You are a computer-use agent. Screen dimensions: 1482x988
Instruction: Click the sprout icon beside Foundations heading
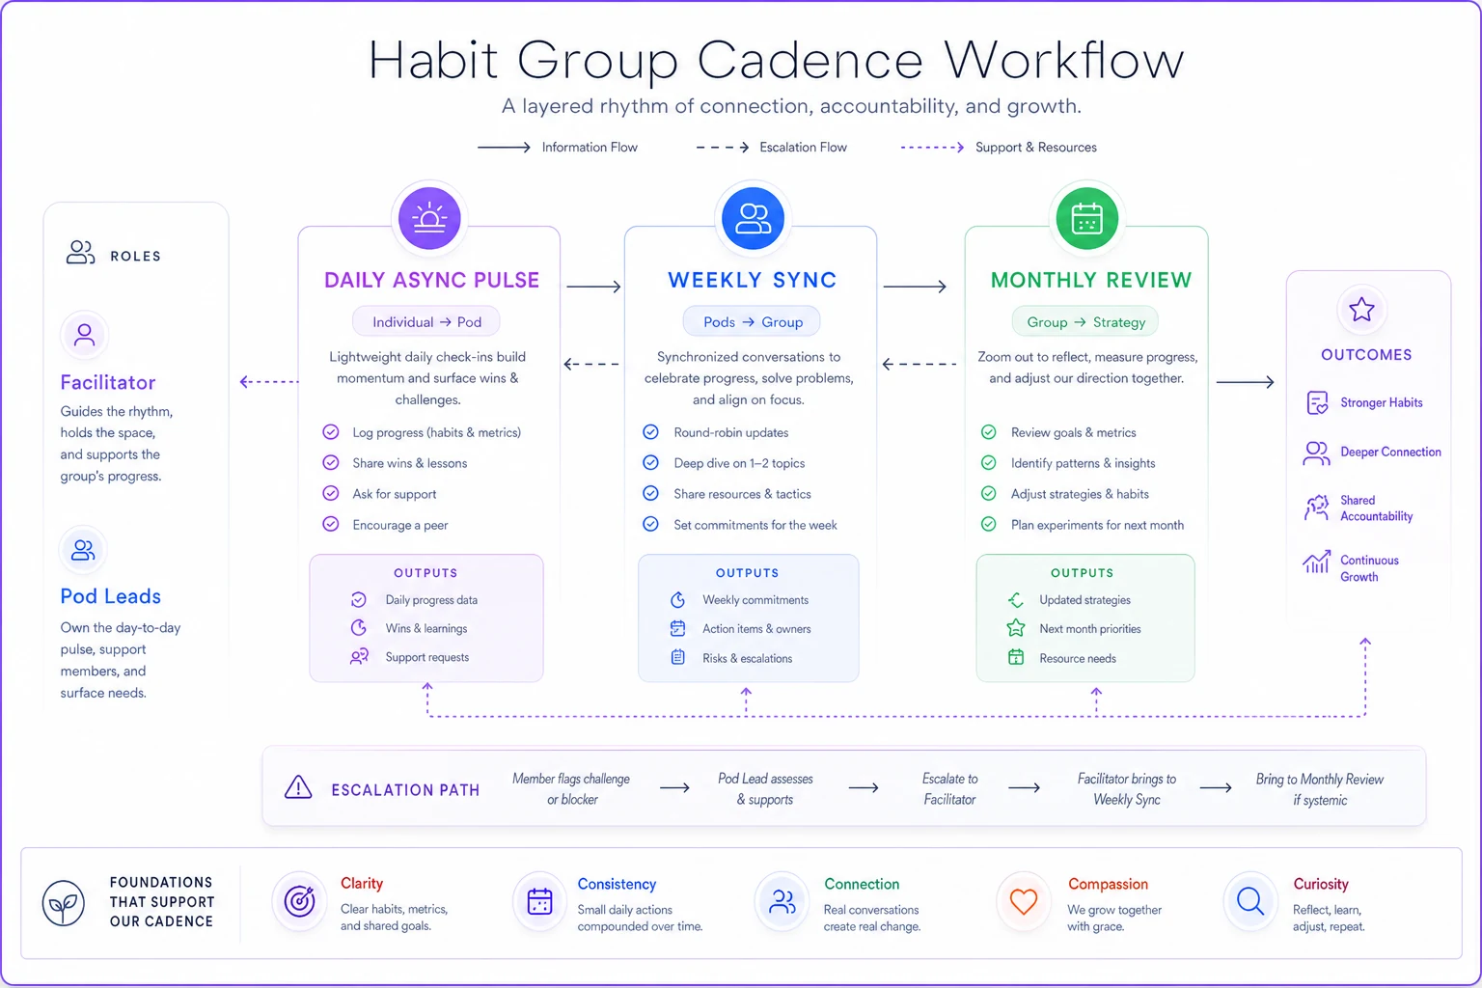(64, 903)
